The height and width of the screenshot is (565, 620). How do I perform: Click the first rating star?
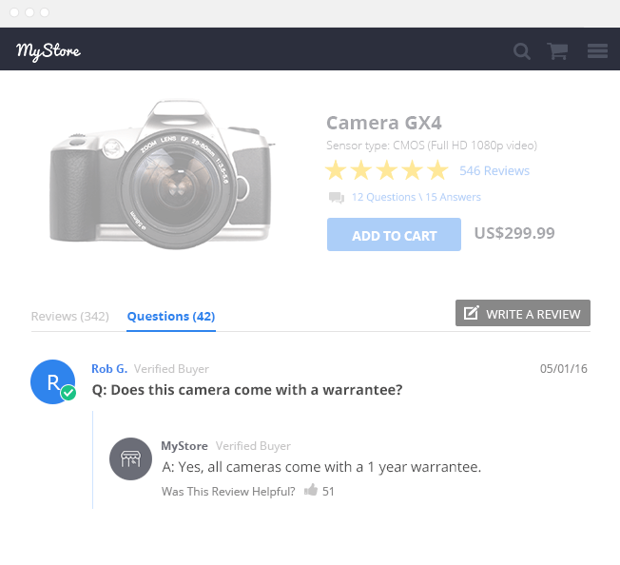click(x=336, y=171)
